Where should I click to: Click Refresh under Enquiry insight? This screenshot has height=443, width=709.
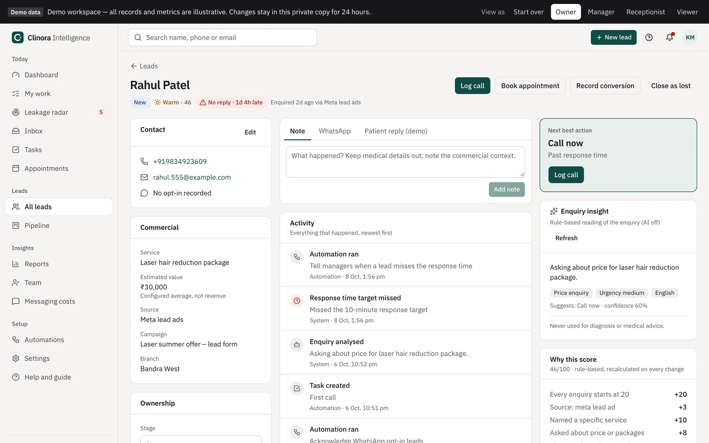(566, 238)
